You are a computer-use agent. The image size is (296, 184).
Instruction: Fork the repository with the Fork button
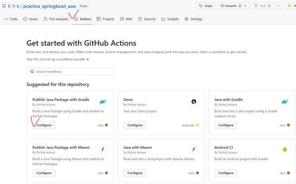tap(263, 6)
